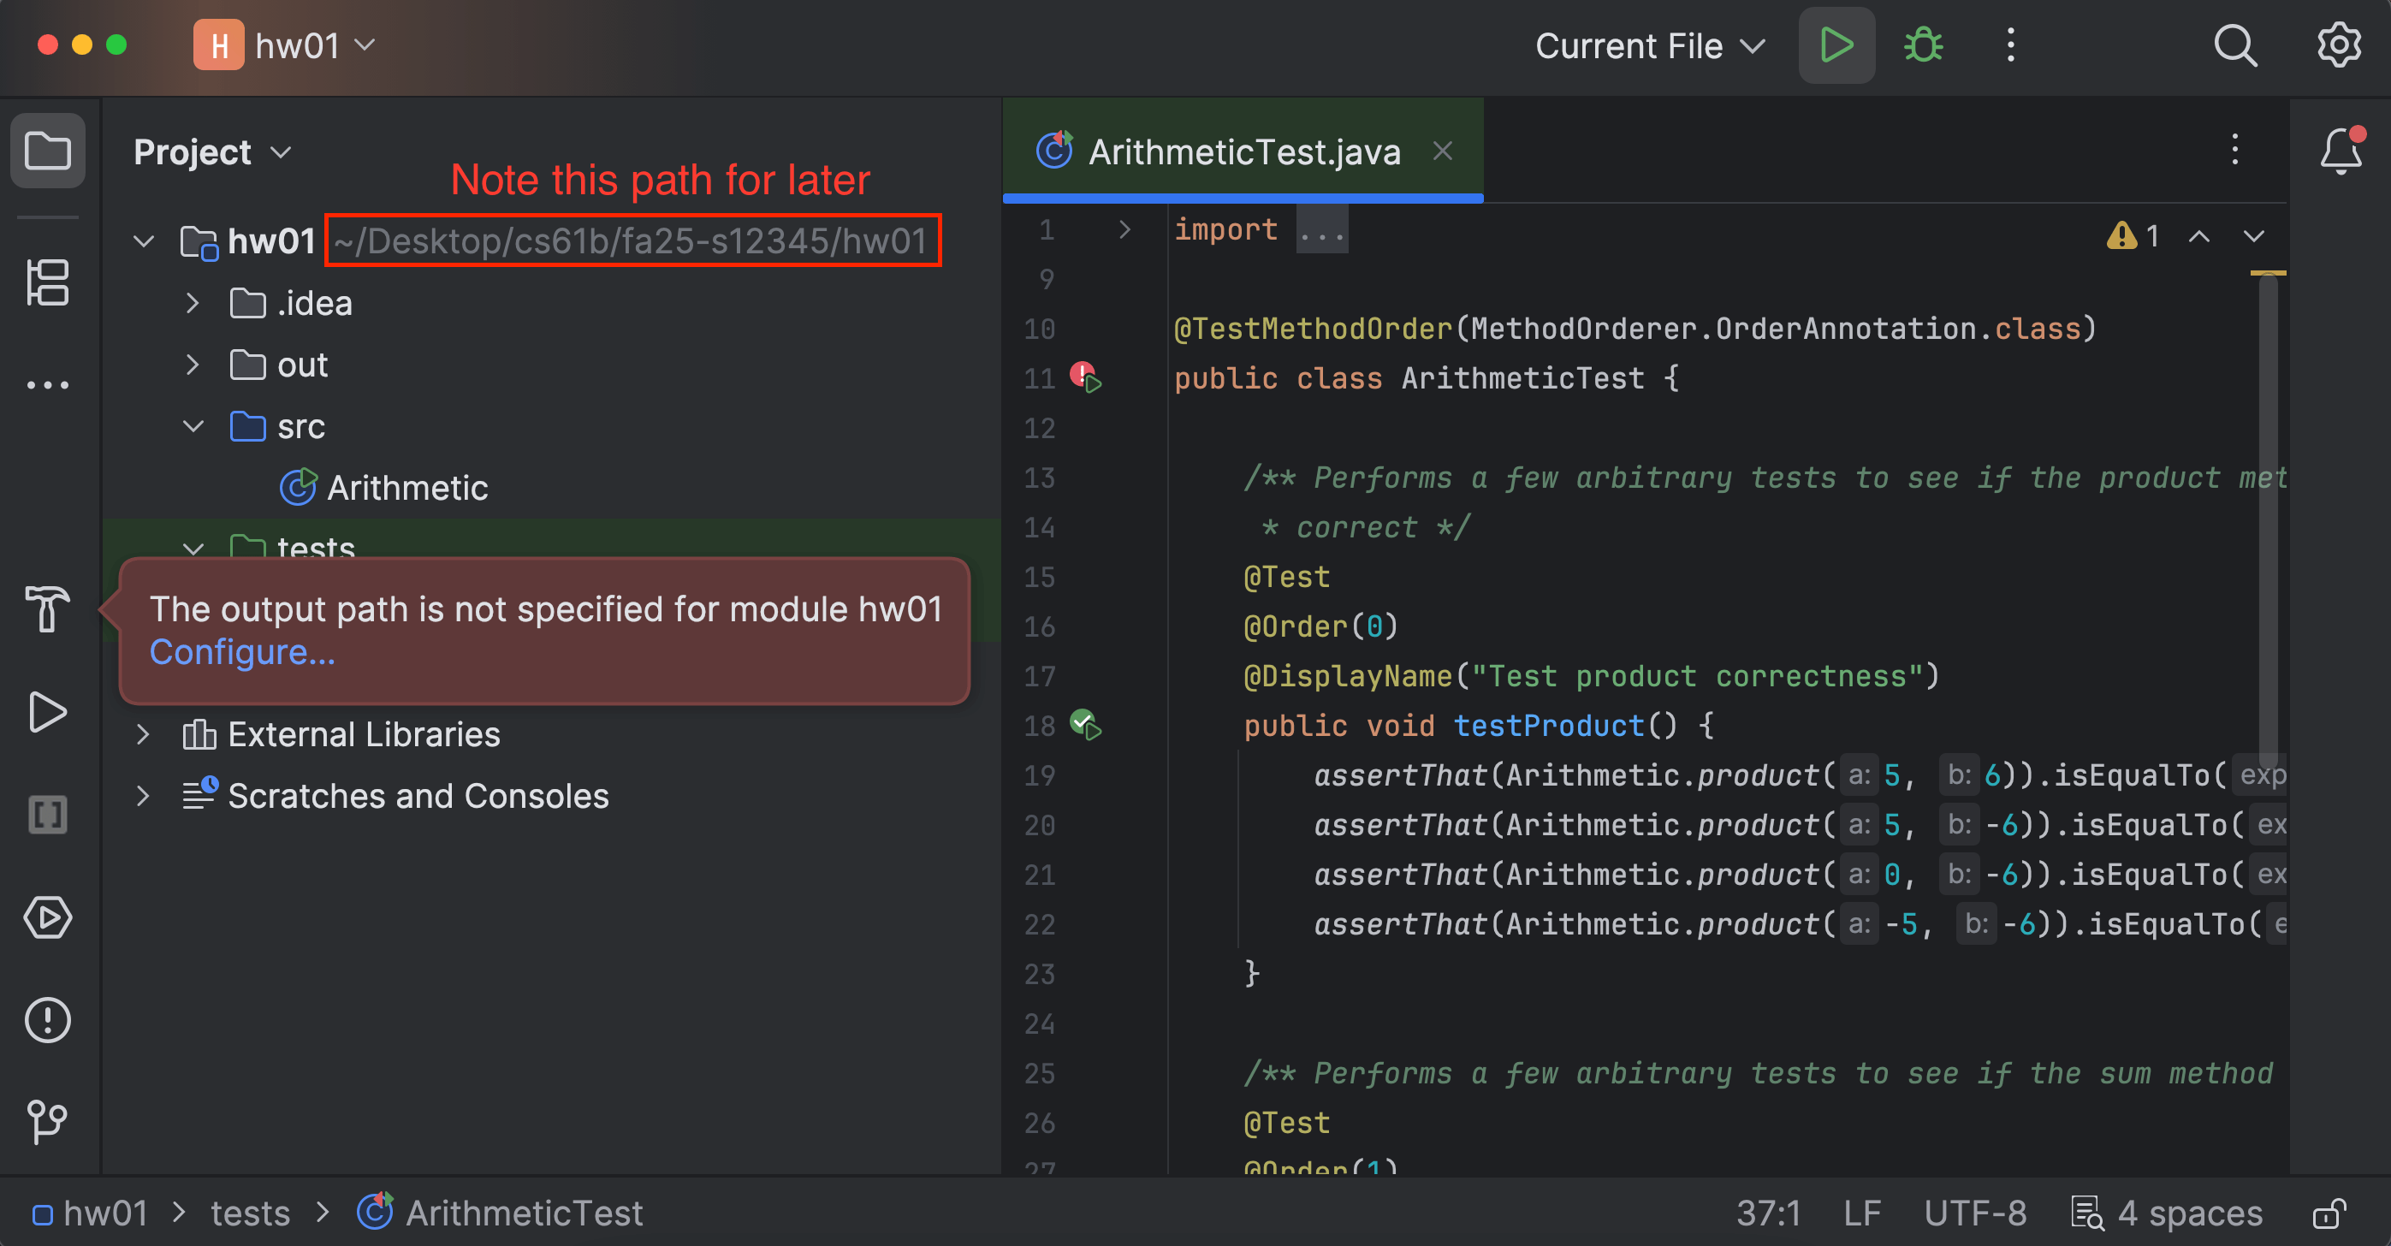Open Search Everywhere with the magnifier icon

(2236, 45)
